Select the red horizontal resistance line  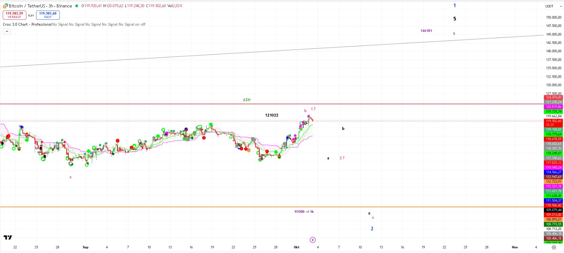pyautogui.click(x=155, y=104)
